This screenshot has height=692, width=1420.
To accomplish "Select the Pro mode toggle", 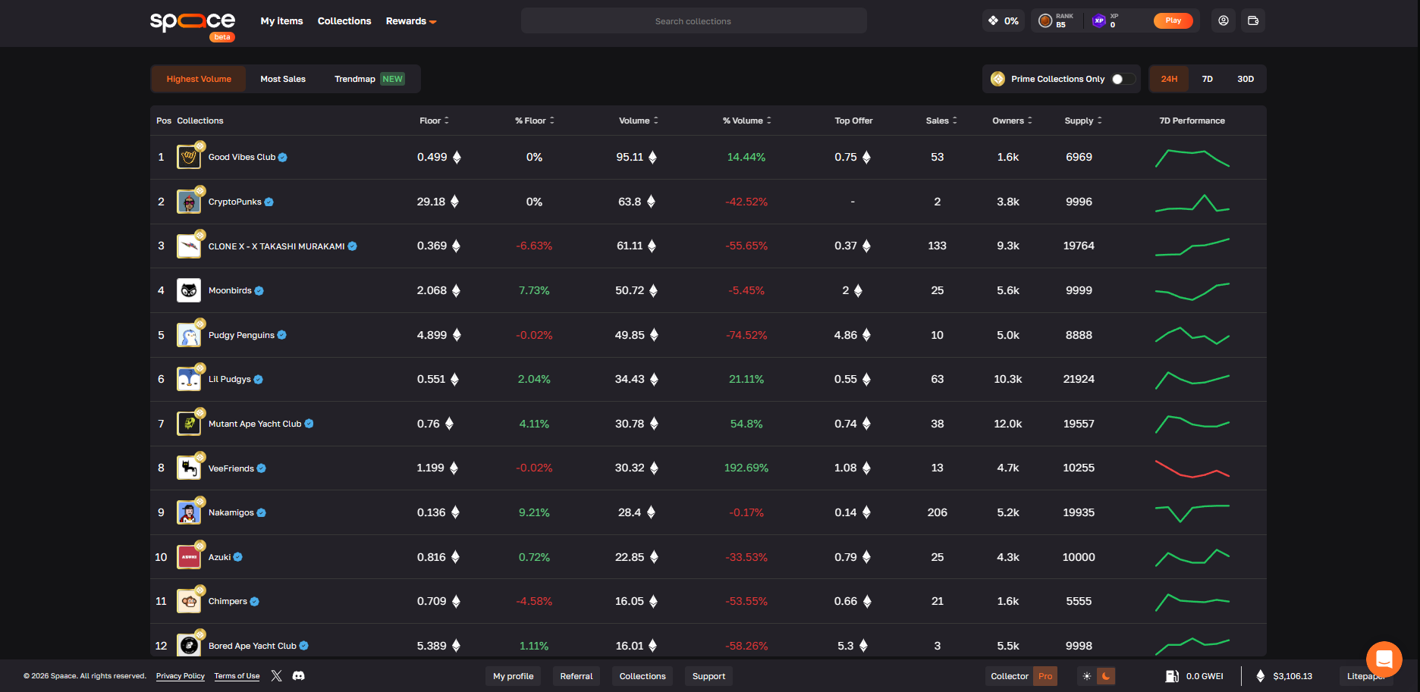I will tap(1045, 676).
